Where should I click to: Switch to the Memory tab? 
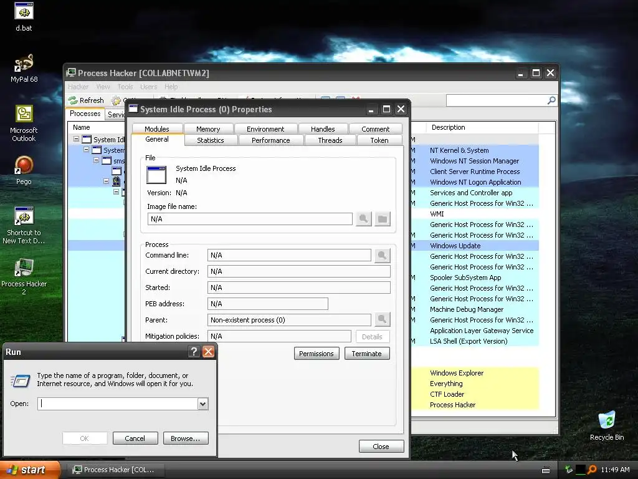(x=208, y=128)
